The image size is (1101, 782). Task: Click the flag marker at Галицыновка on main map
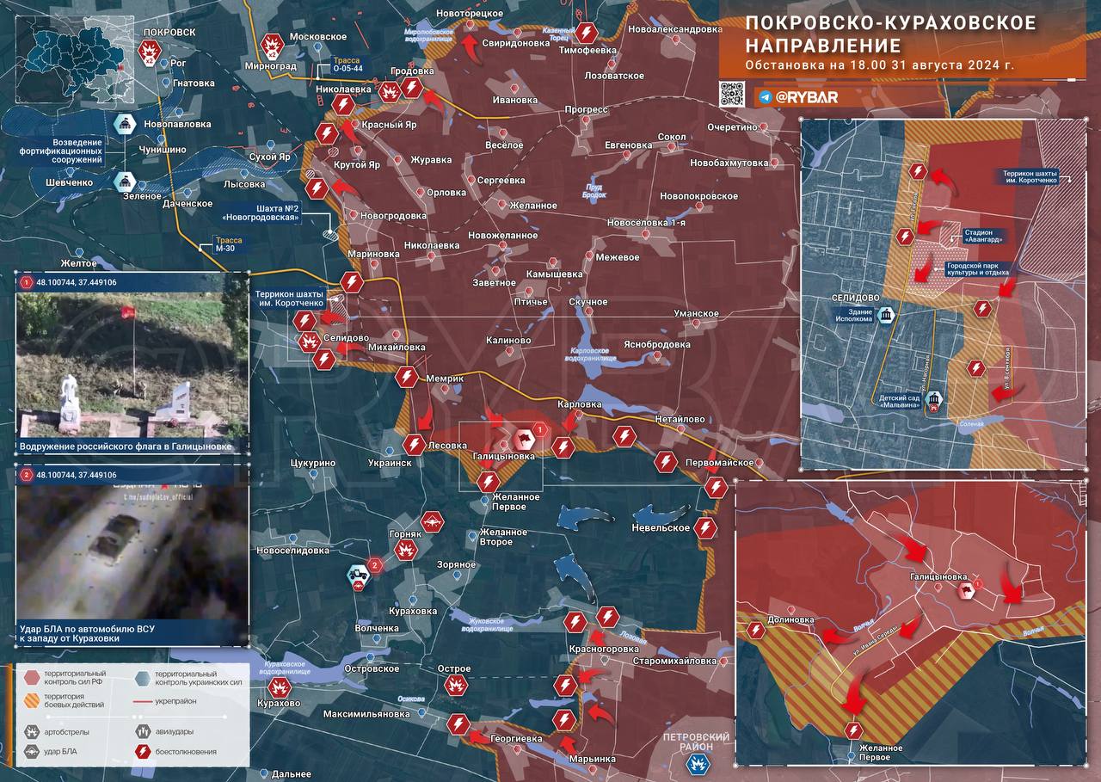pos(522,439)
